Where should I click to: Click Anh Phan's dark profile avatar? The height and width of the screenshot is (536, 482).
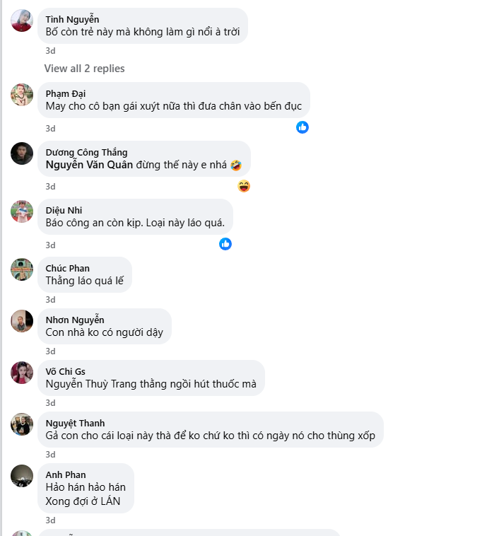[x=22, y=476]
